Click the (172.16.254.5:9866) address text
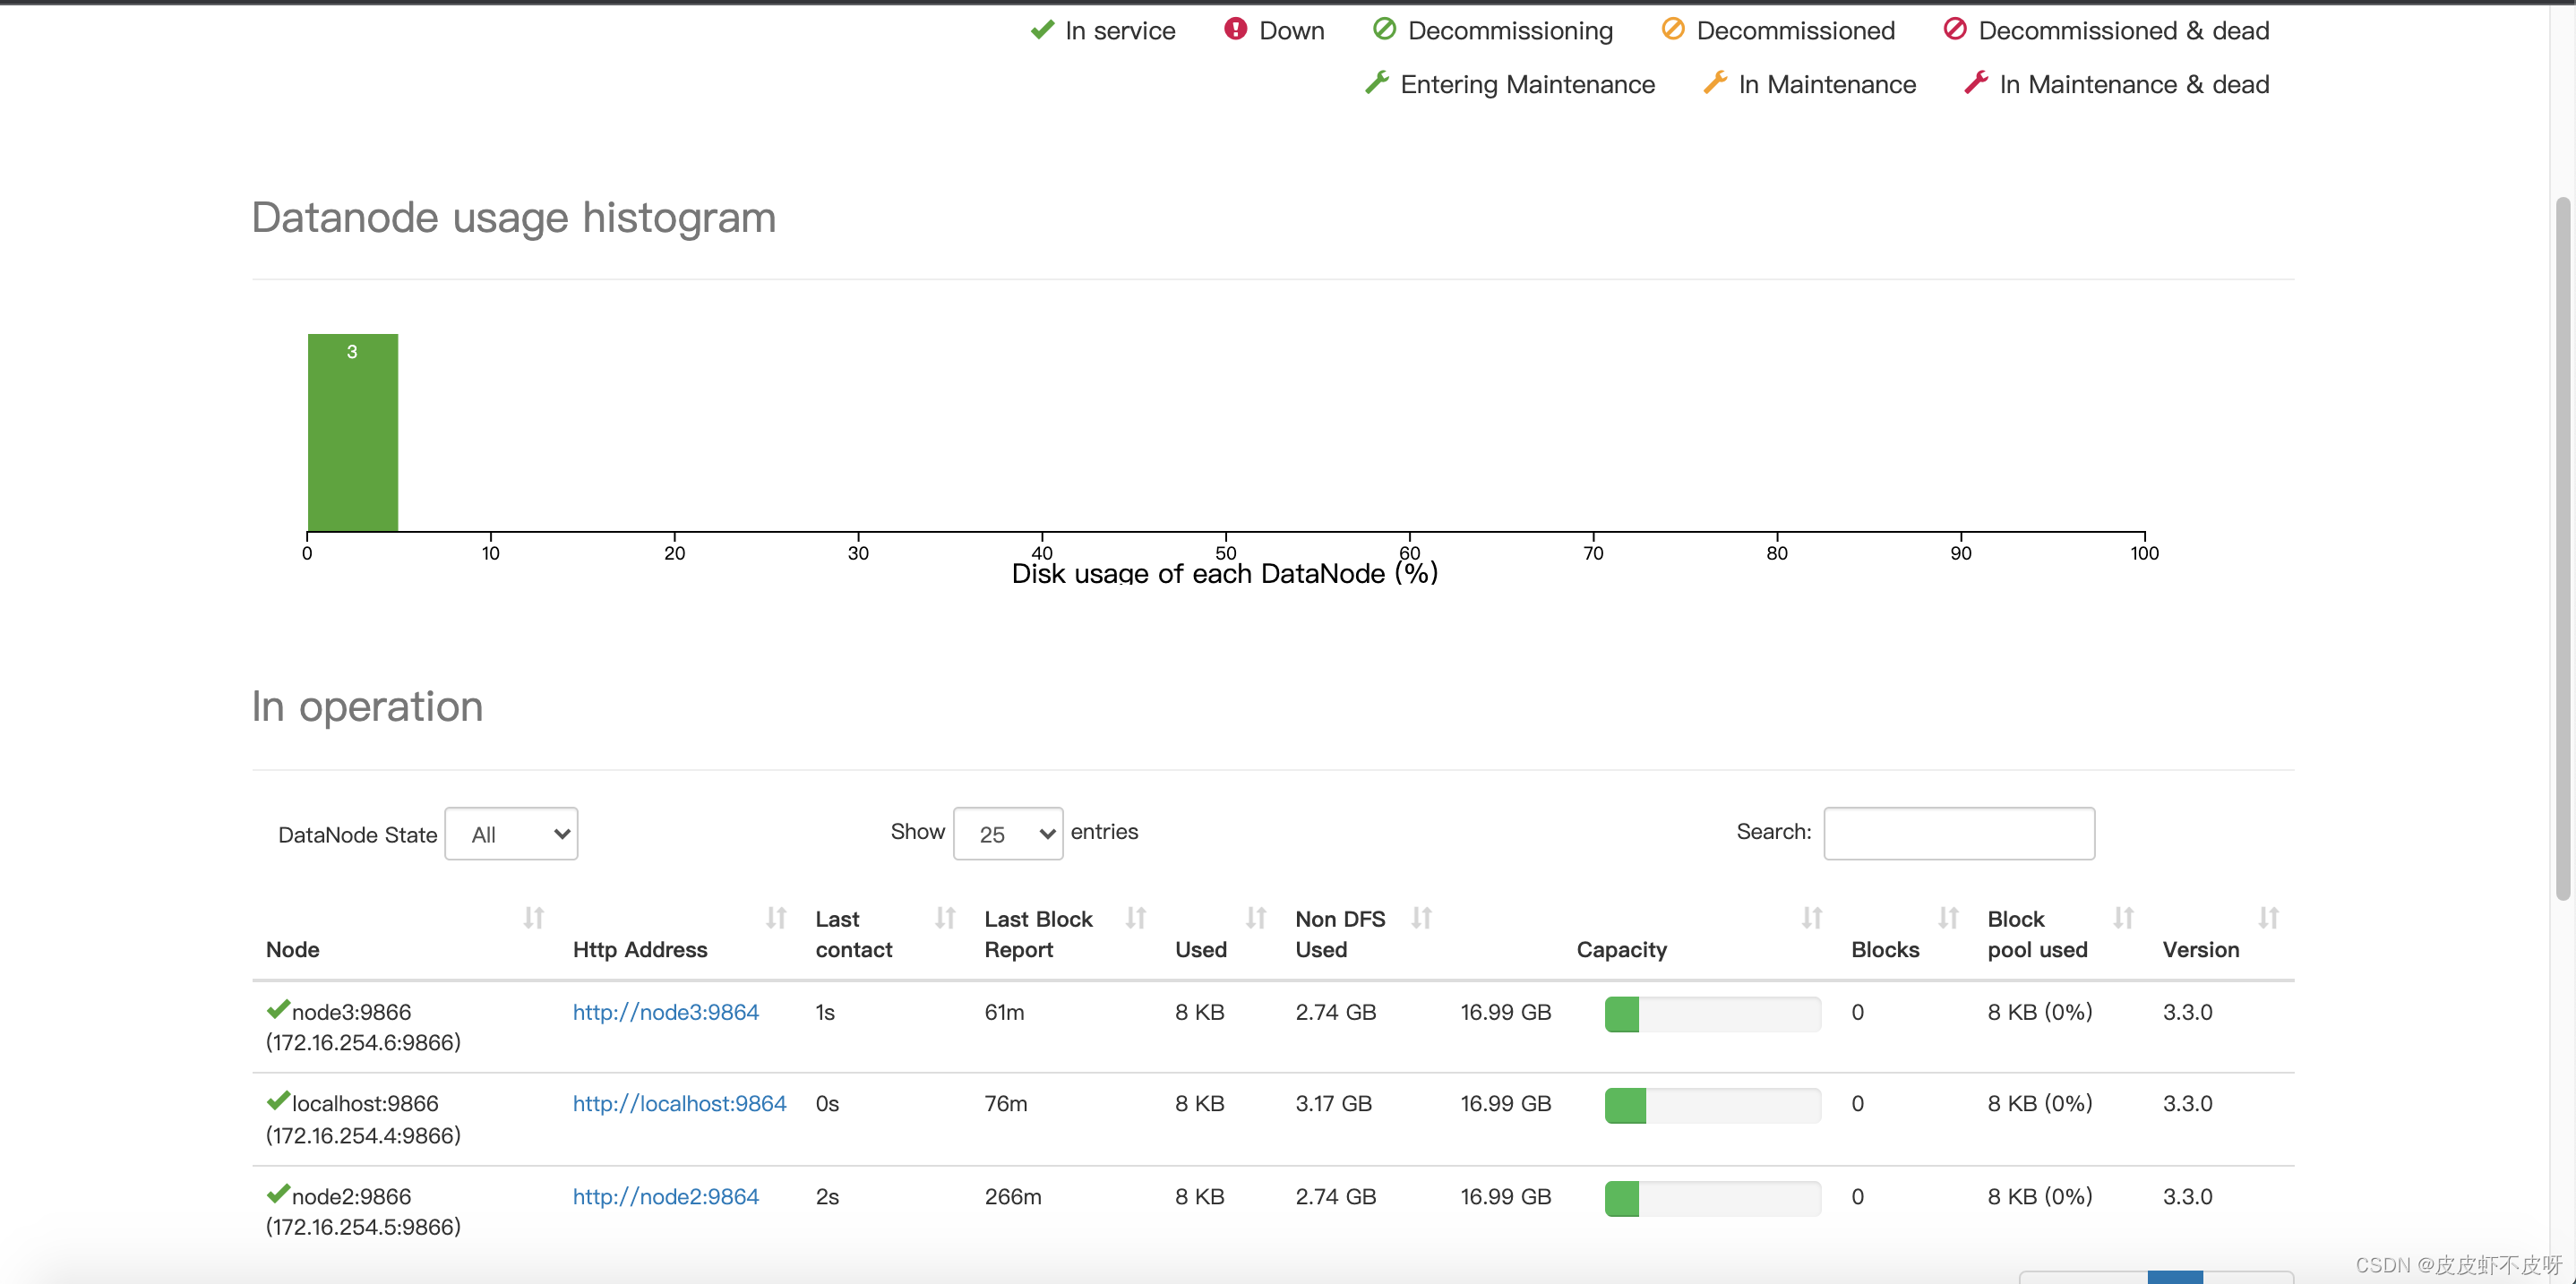2576x1284 pixels. click(x=364, y=1227)
